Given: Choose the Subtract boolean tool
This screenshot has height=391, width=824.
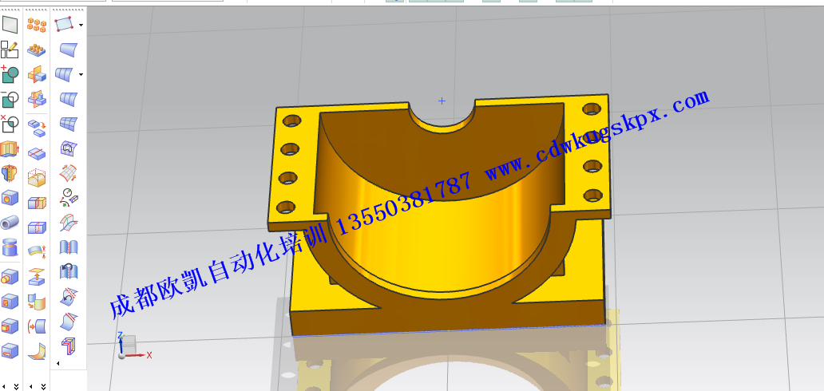Looking at the screenshot, I should coord(10,99).
